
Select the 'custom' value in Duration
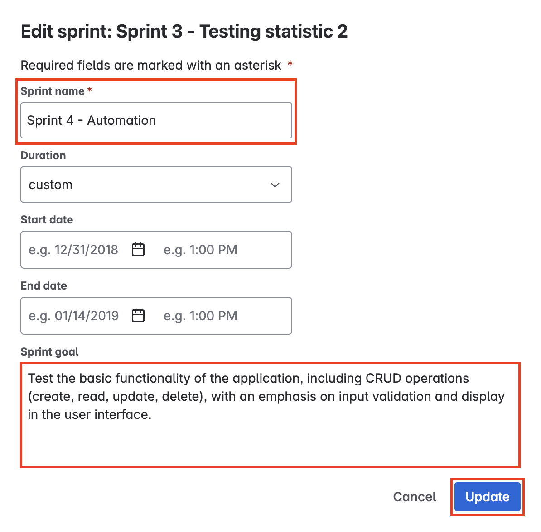click(51, 185)
